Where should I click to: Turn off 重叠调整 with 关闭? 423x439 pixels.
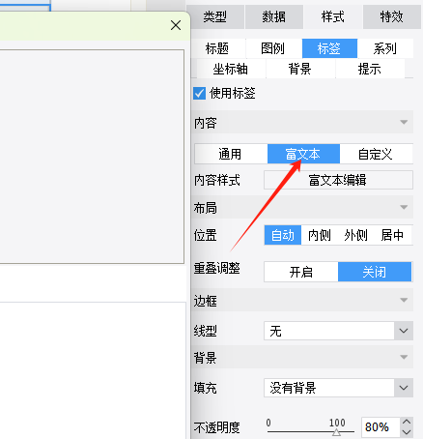coord(375,272)
